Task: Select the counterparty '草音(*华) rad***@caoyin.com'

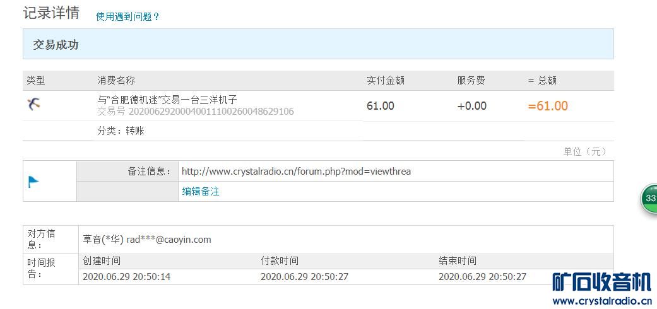Action: tap(147, 240)
